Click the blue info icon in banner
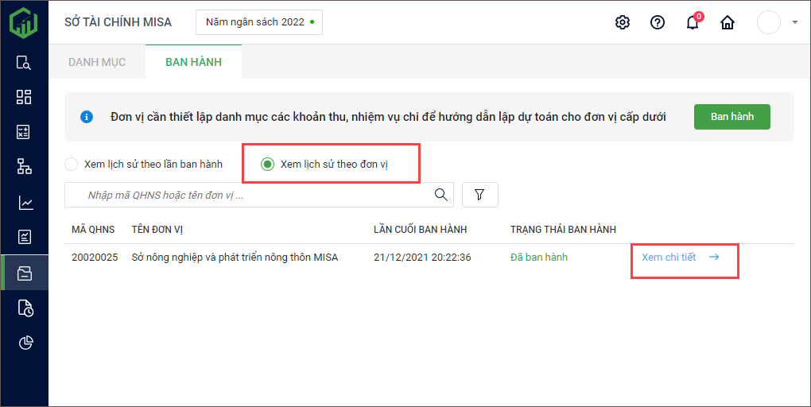This screenshot has height=407, width=811. coord(87,117)
